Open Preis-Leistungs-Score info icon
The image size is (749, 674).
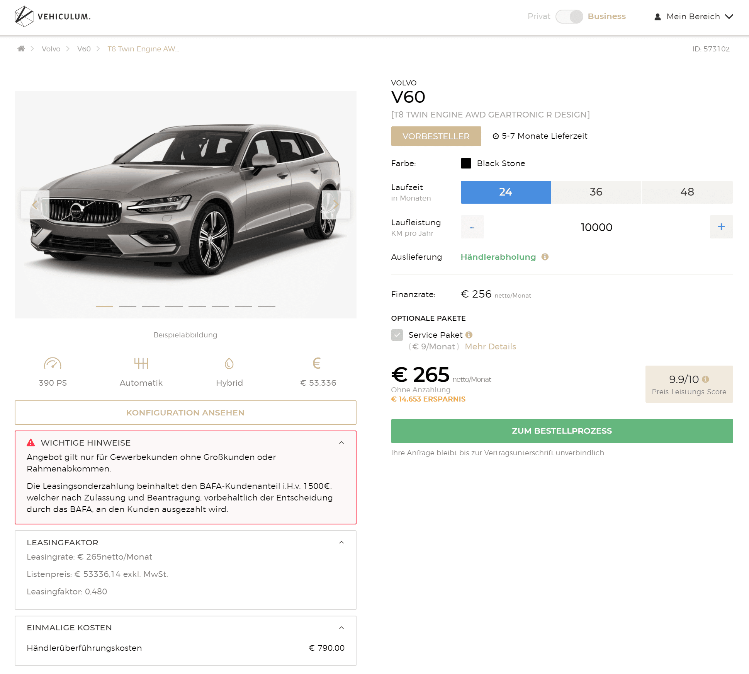(x=705, y=379)
